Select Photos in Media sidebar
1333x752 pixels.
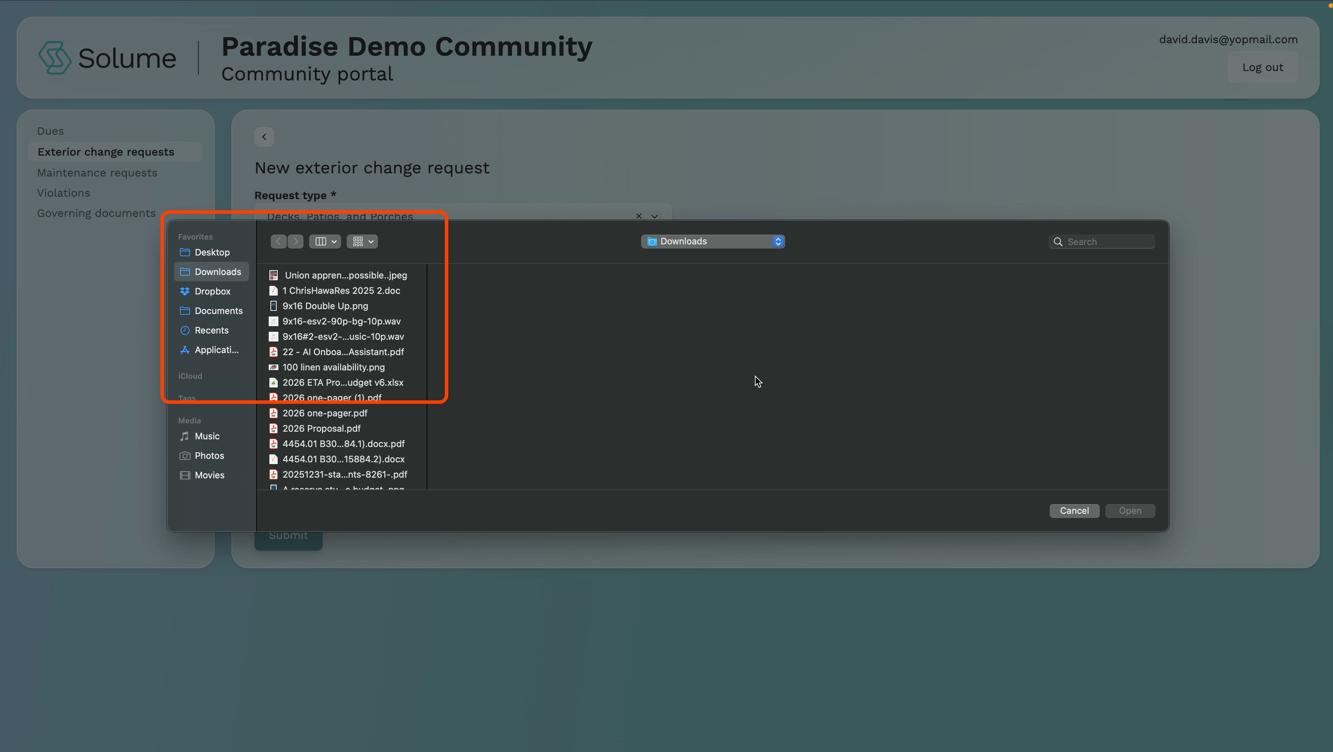click(212, 455)
